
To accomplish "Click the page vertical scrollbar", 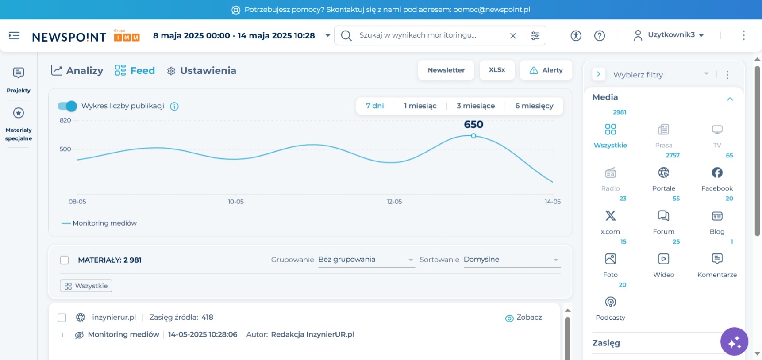I will click(x=757, y=150).
